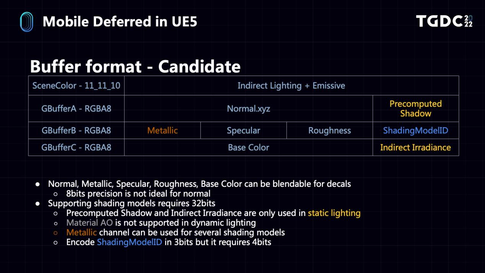Click the yellow static lighting text
This screenshot has width=485, height=273.
tap(334, 213)
